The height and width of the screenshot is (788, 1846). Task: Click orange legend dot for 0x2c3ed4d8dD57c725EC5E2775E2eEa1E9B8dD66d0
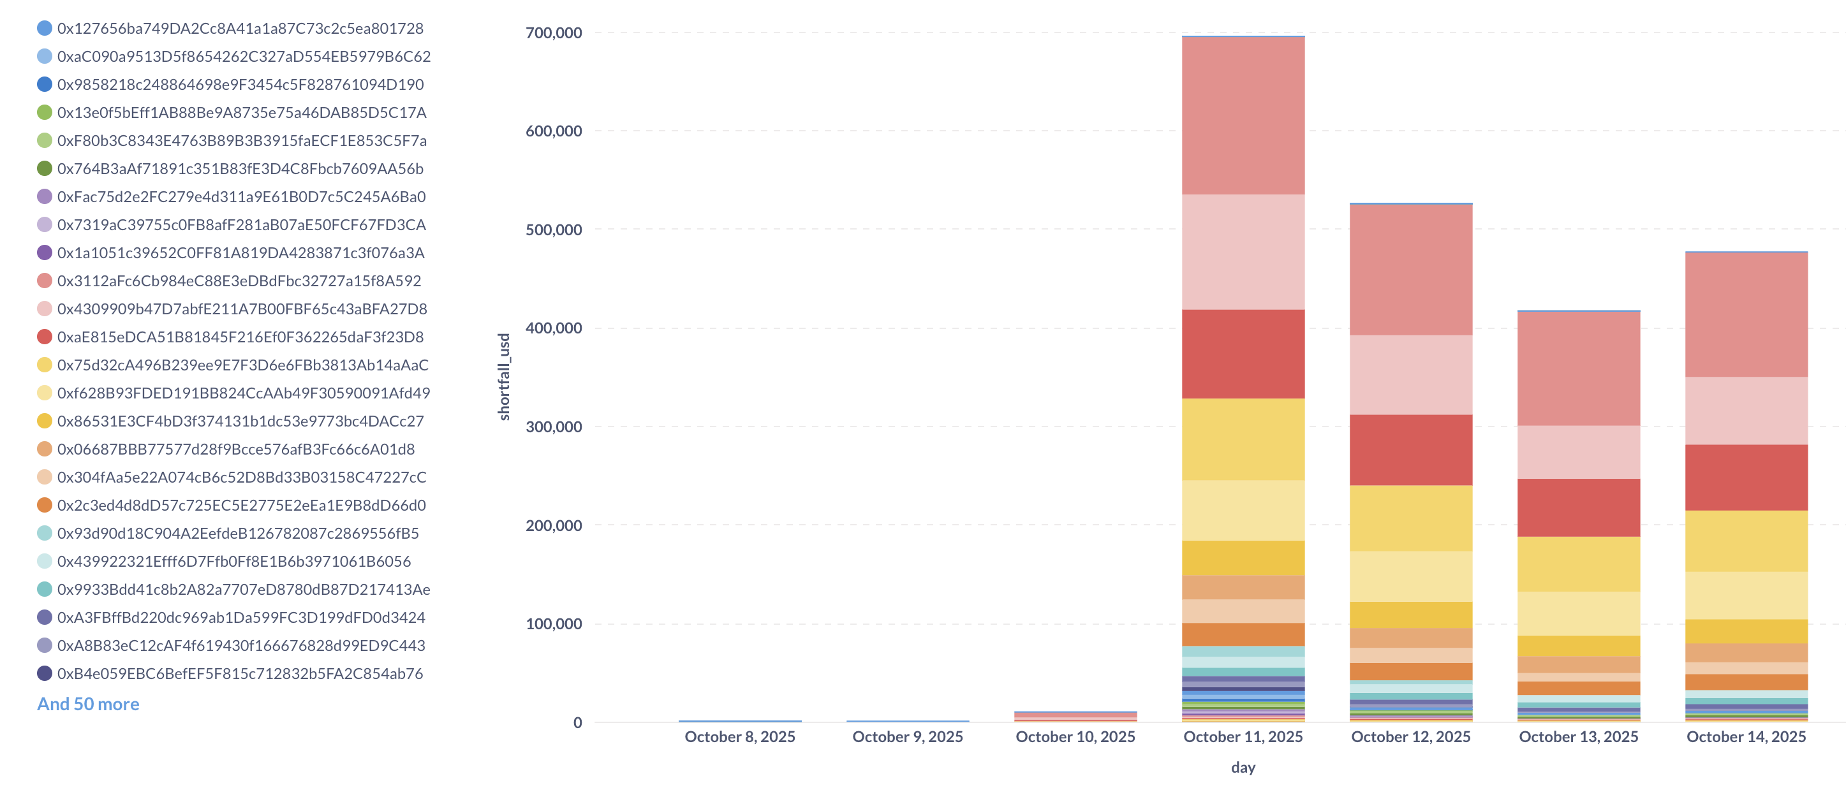coord(45,505)
